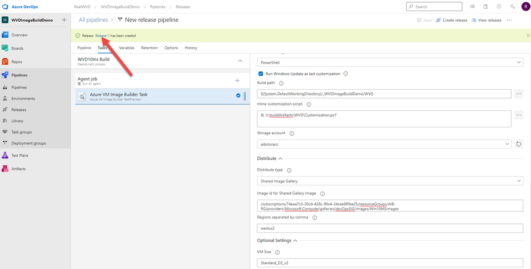The width and height of the screenshot is (531, 269).
Task: Open the PowerShell dropdown
Action: coord(390,63)
